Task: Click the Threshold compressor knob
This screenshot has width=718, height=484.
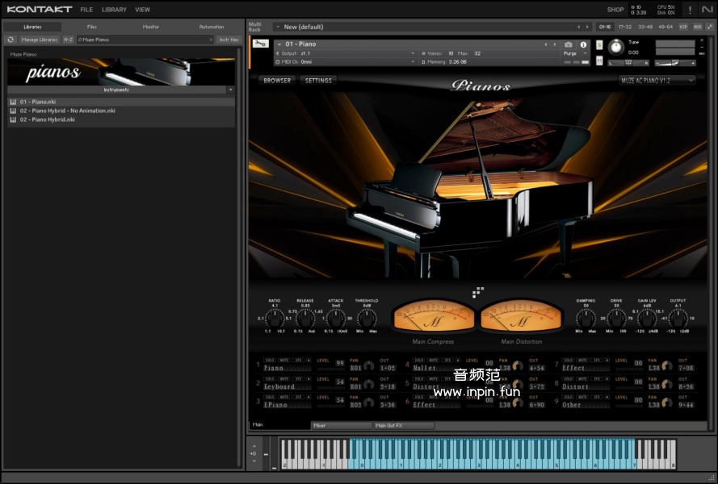Action: point(366,318)
